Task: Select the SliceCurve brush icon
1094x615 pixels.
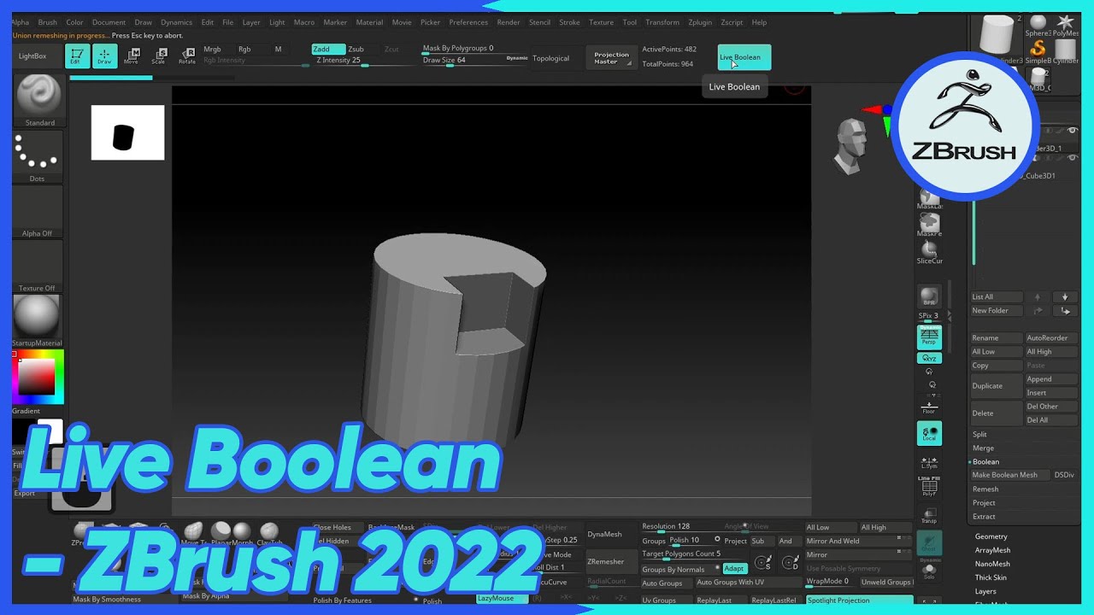Action: pyautogui.click(x=929, y=252)
